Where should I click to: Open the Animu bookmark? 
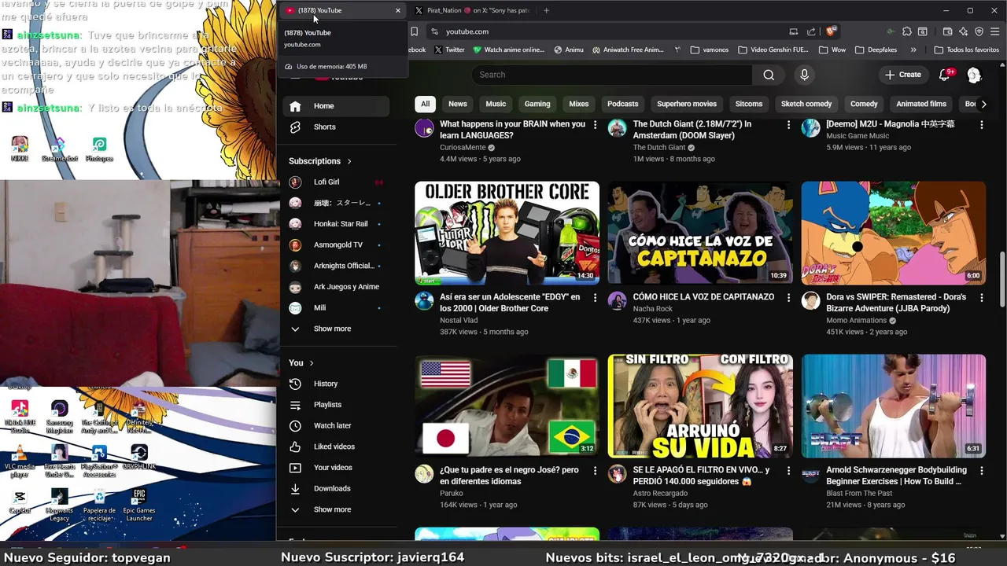[569, 50]
